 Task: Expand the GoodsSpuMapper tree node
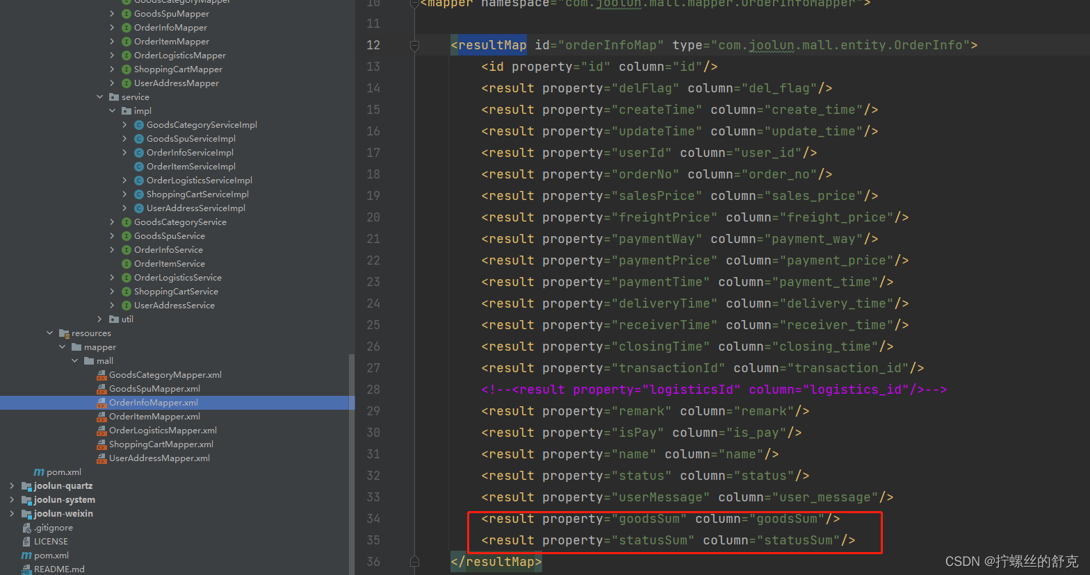(113, 14)
